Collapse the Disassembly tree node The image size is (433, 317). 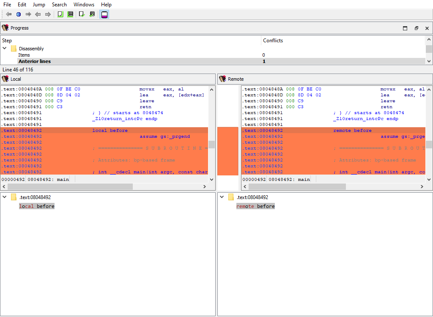click(x=5, y=49)
